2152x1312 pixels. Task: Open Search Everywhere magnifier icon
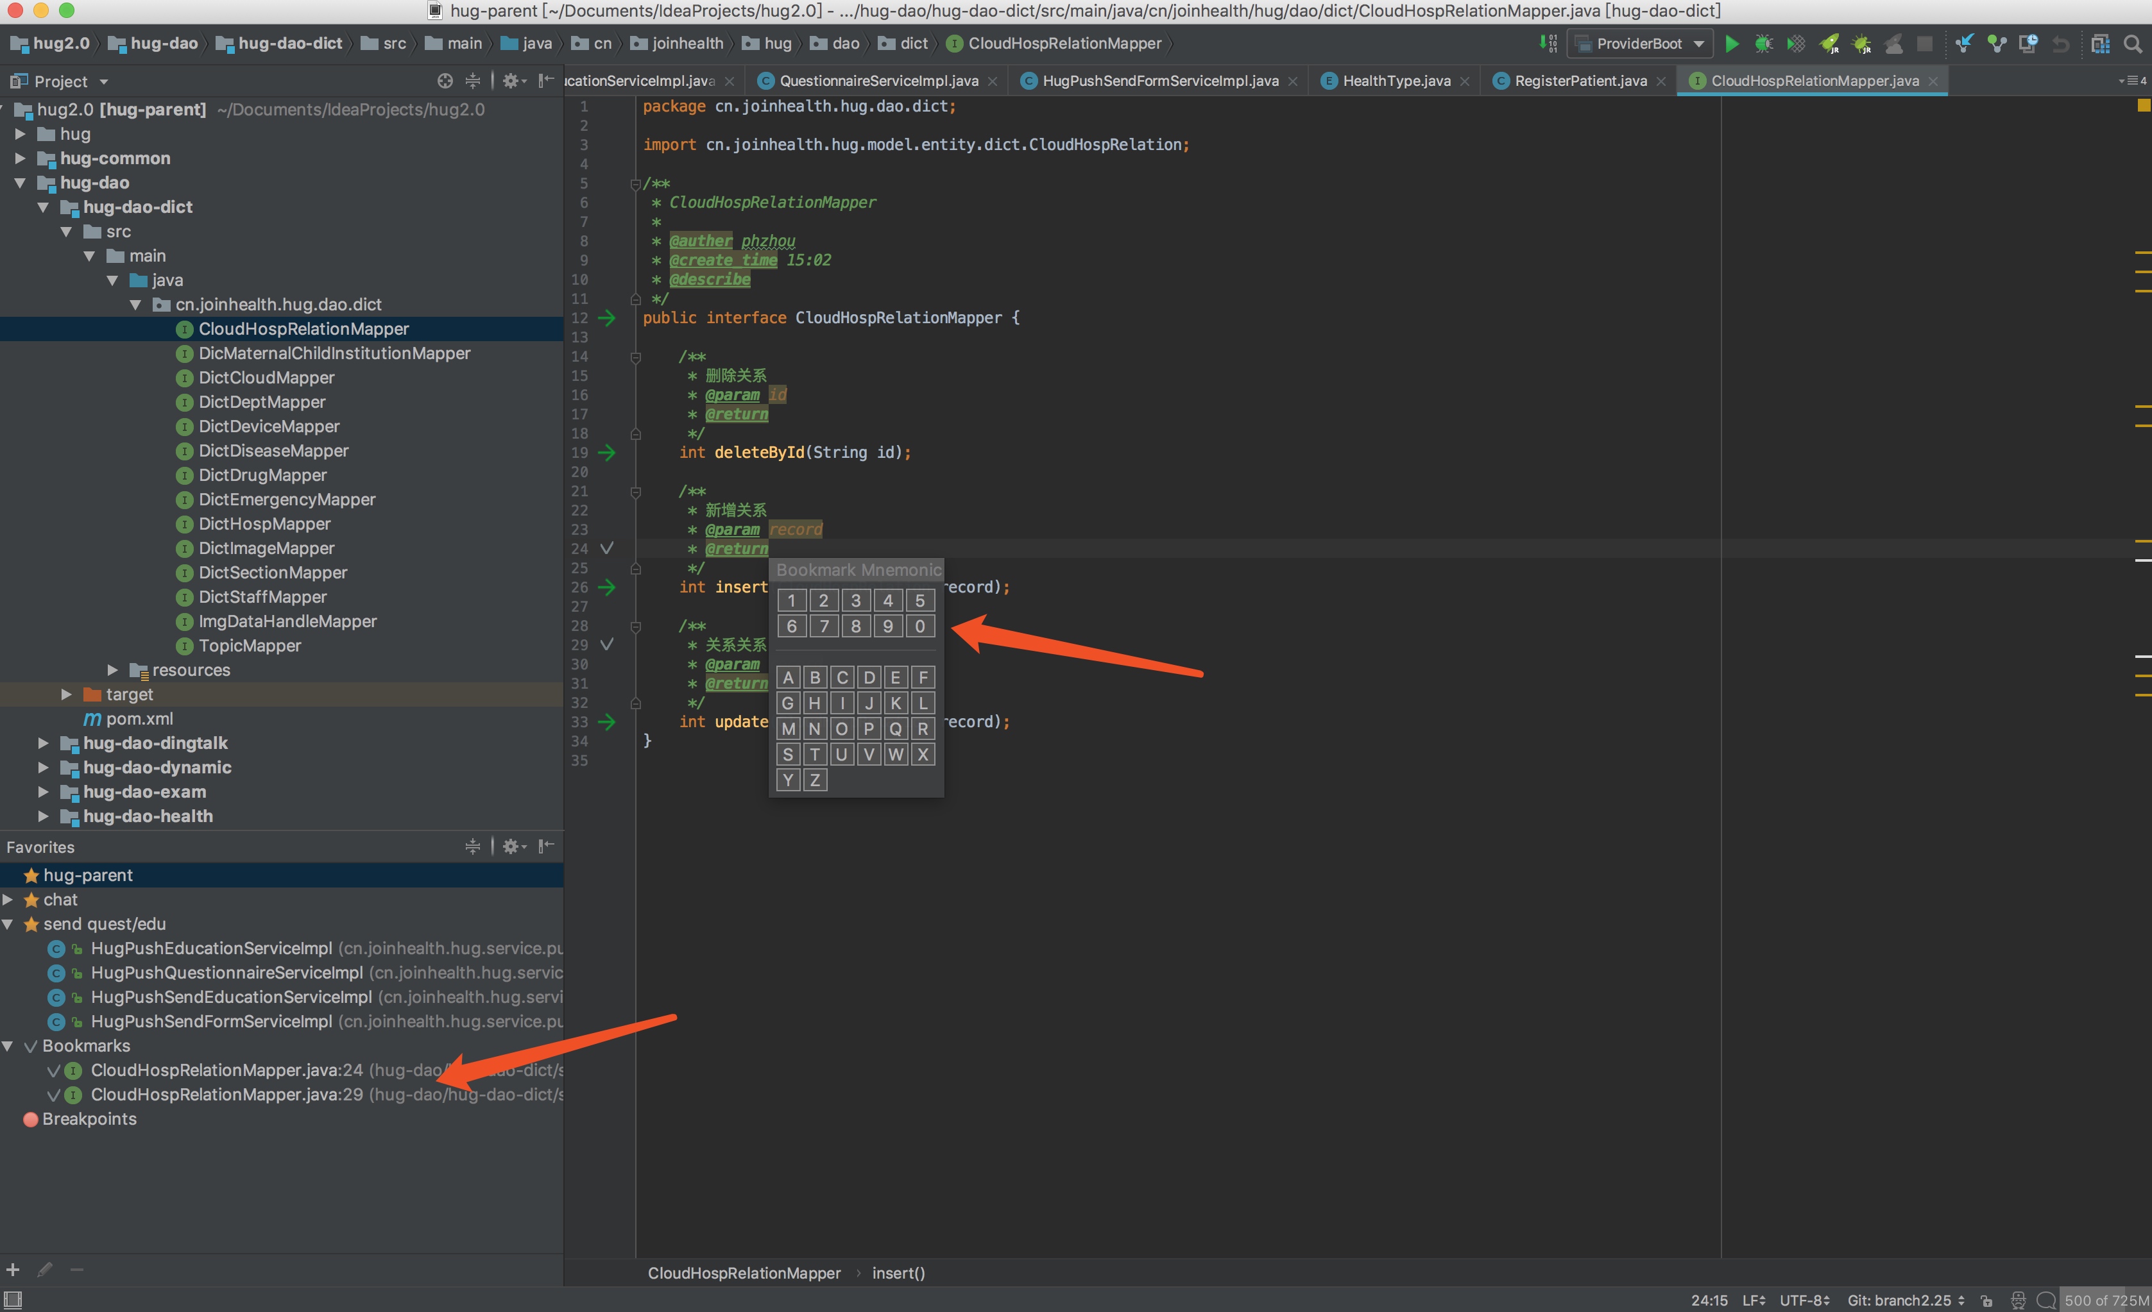(2133, 44)
